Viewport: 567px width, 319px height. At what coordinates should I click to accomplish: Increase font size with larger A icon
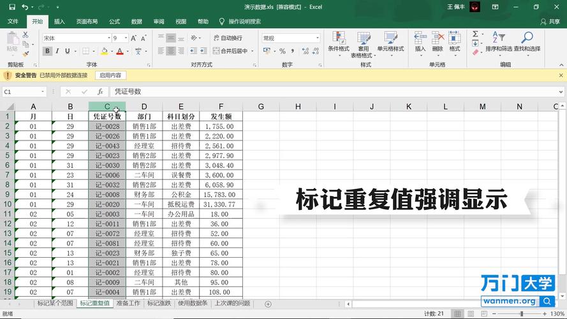(134, 38)
